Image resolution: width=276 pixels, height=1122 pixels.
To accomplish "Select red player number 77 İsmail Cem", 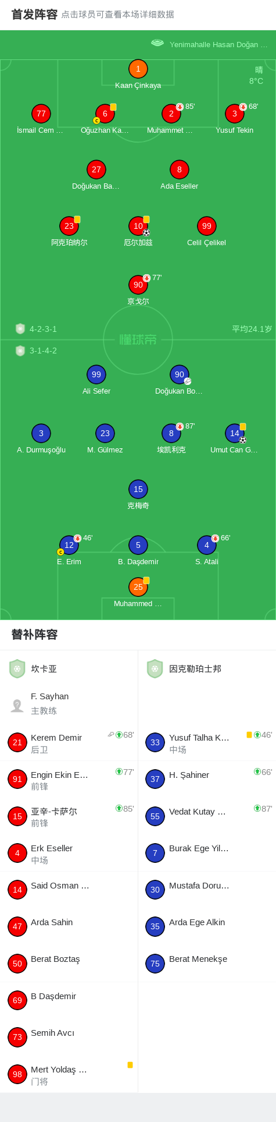I will 41,114.
